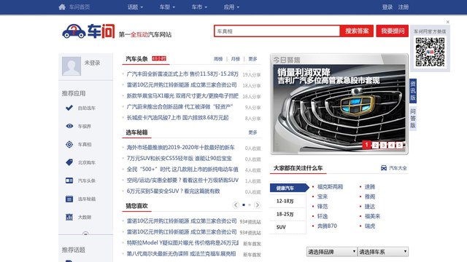Go to slide 1 in banner

click(x=366, y=145)
